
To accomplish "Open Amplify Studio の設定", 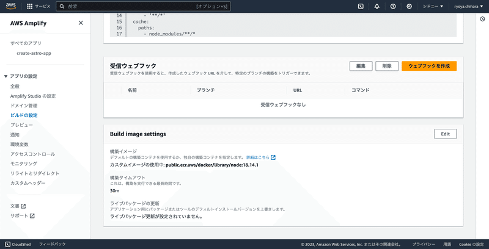I will coord(33,96).
